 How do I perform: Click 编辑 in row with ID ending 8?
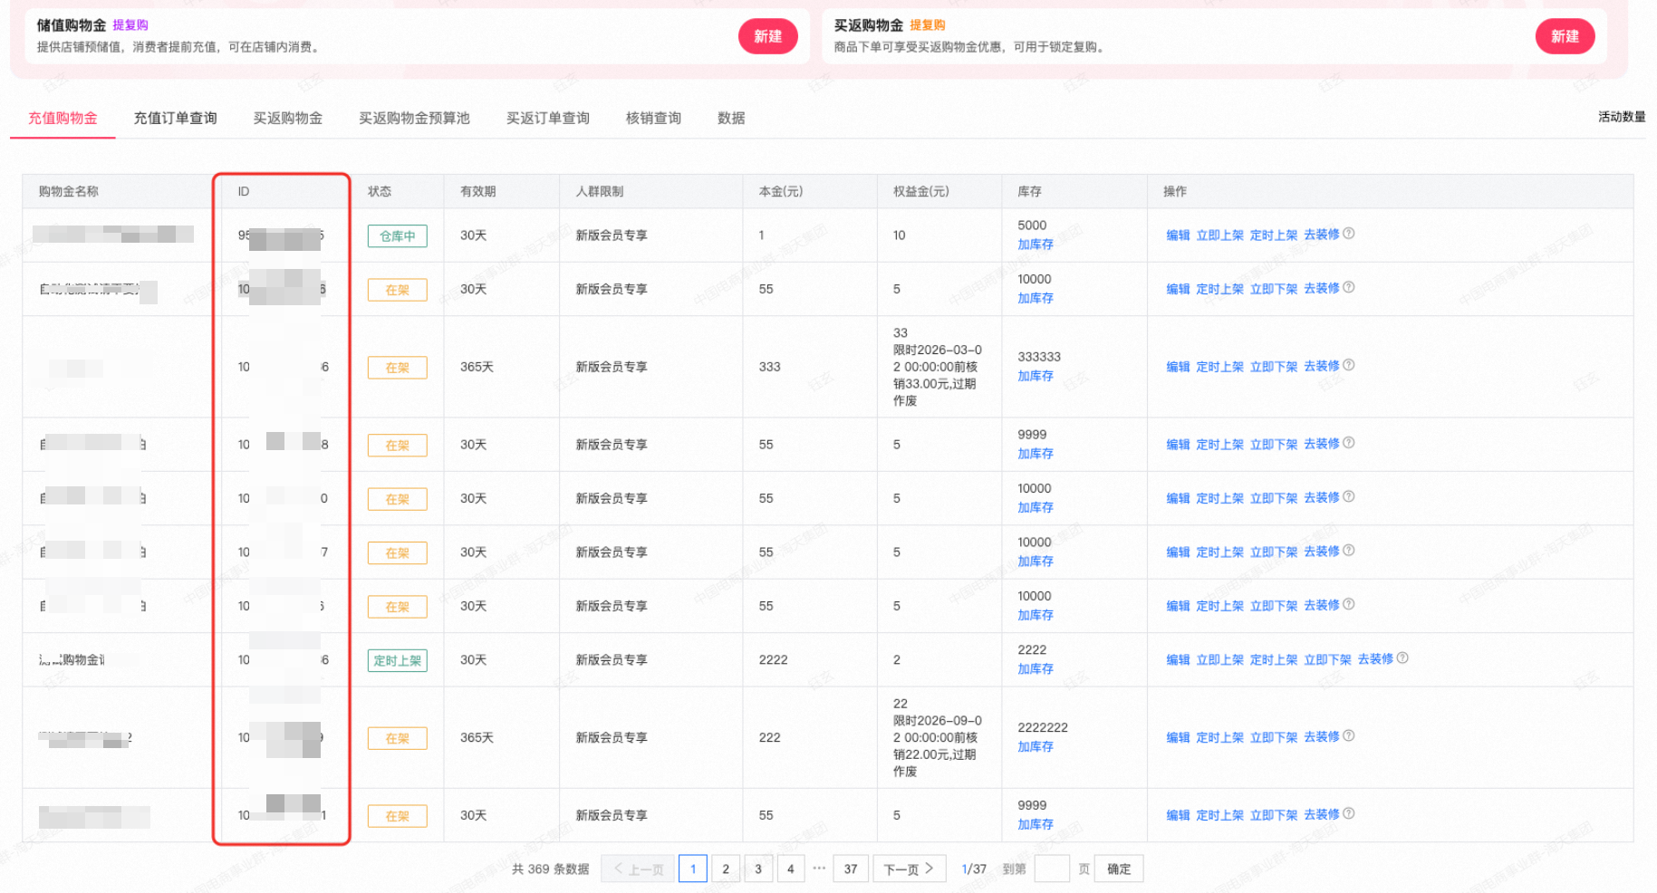coord(1178,445)
